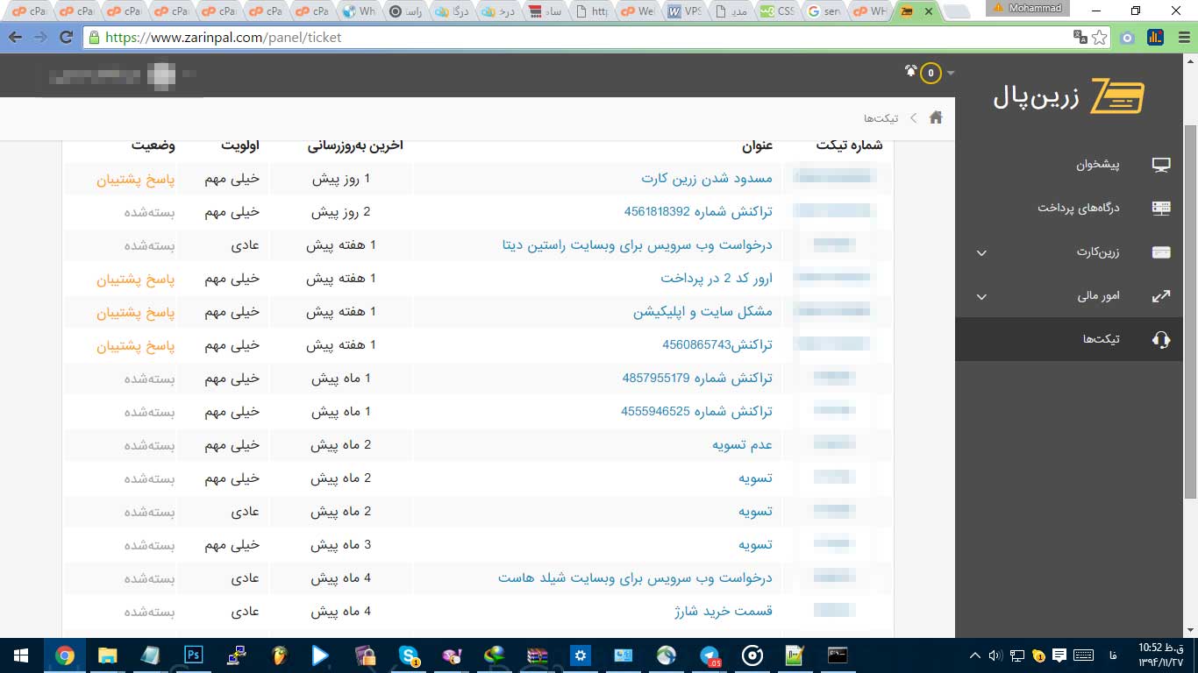
Task: Click the headset icon next to تیکت‌ها
Action: click(x=1161, y=339)
